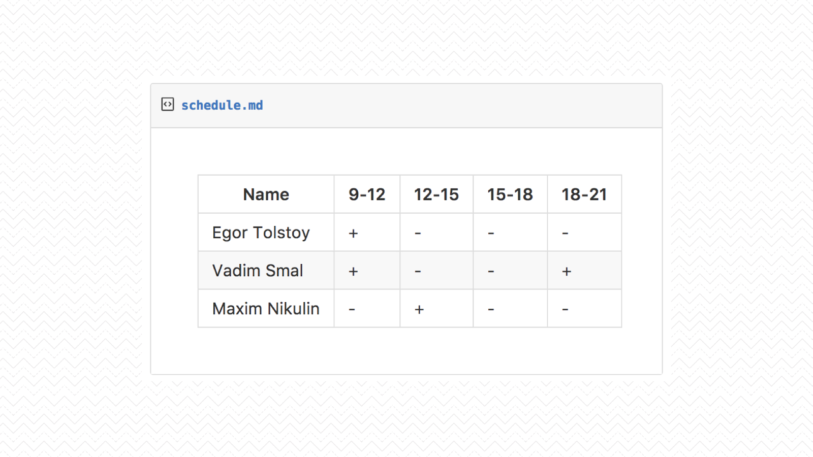Click Vadim Smal's plus sign under 9-12
This screenshot has width=813, height=457.
[x=353, y=271]
